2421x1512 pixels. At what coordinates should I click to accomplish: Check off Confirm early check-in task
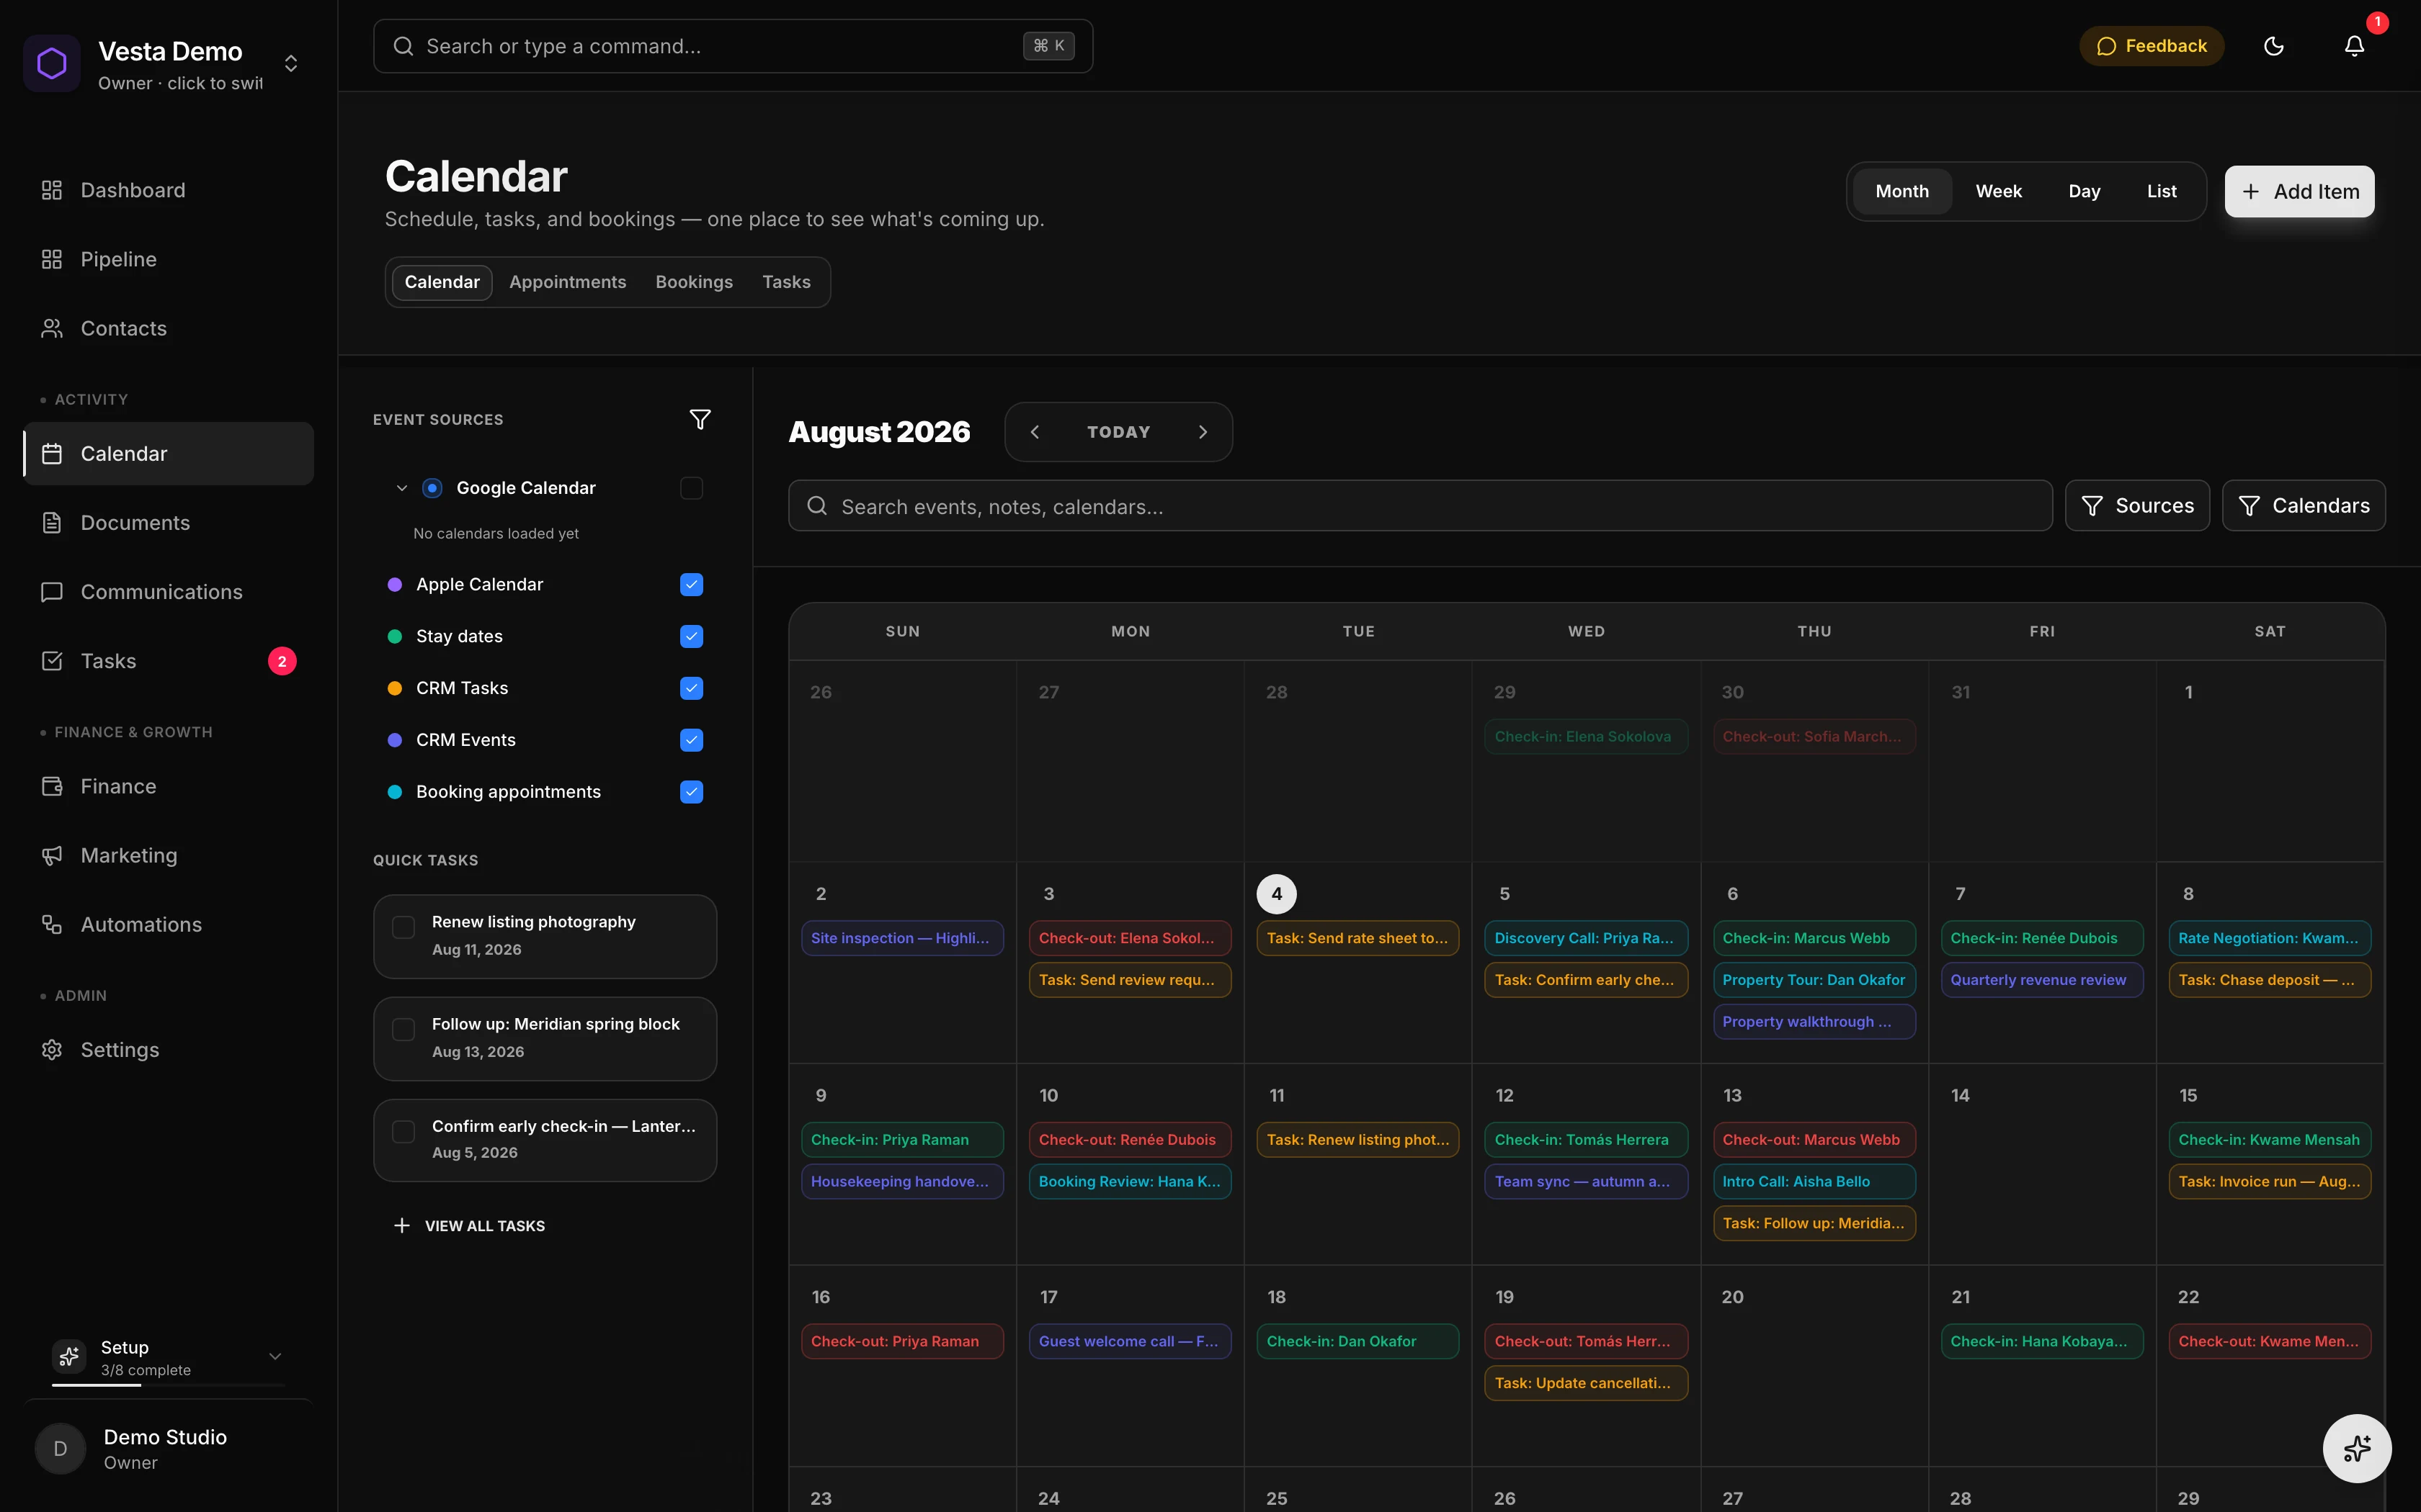(403, 1131)
